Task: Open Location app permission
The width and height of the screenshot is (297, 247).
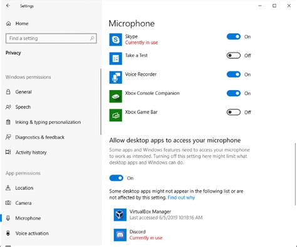Action: point(24,188)
